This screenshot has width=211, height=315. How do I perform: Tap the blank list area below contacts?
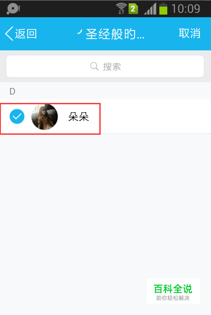coord(105,205)
